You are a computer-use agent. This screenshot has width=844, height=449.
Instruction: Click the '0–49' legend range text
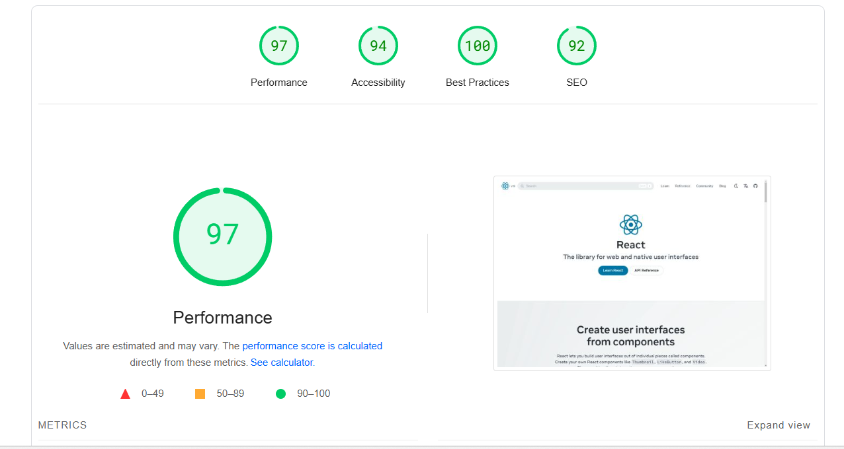pyautogui.click(x=152, y=394)
